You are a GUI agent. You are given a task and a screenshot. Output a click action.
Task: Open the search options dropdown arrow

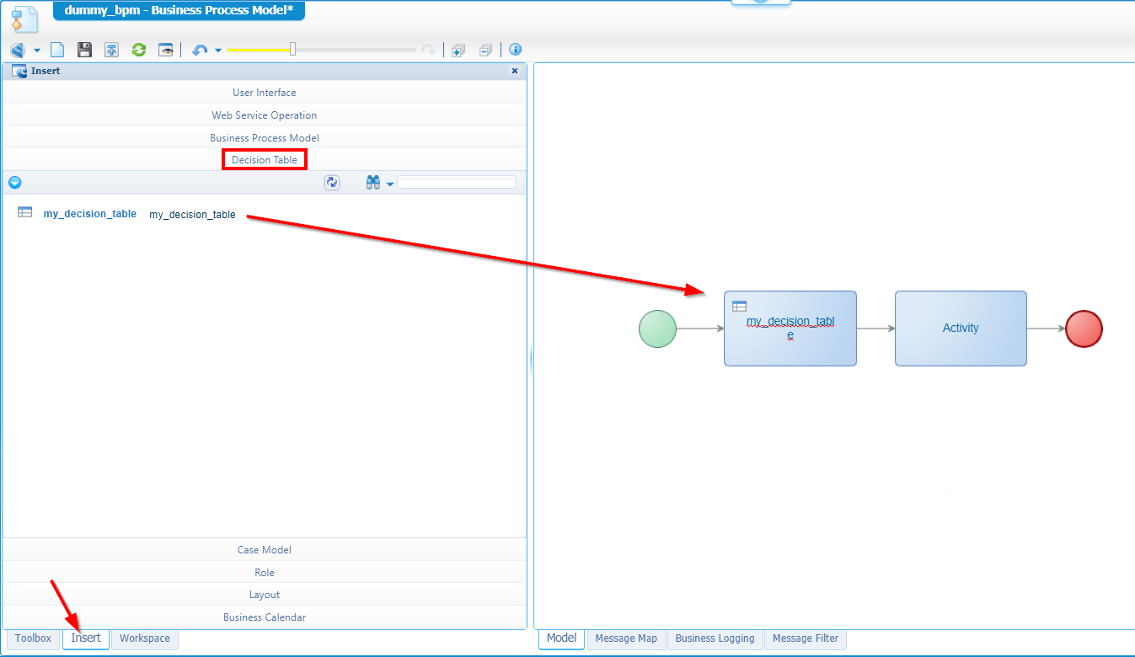pos(388,182)
